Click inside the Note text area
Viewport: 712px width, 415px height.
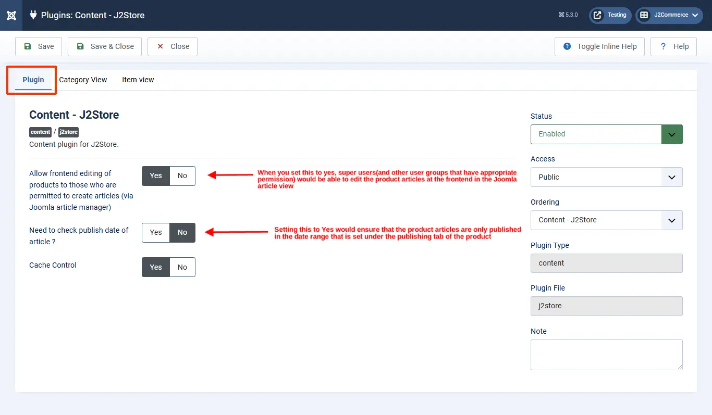pyautogui.click(x=606, y=355)
